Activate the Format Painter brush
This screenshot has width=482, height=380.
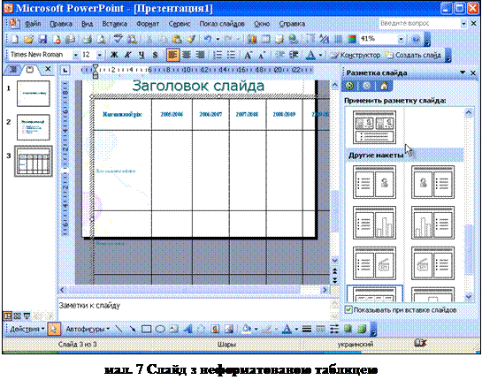190,39
